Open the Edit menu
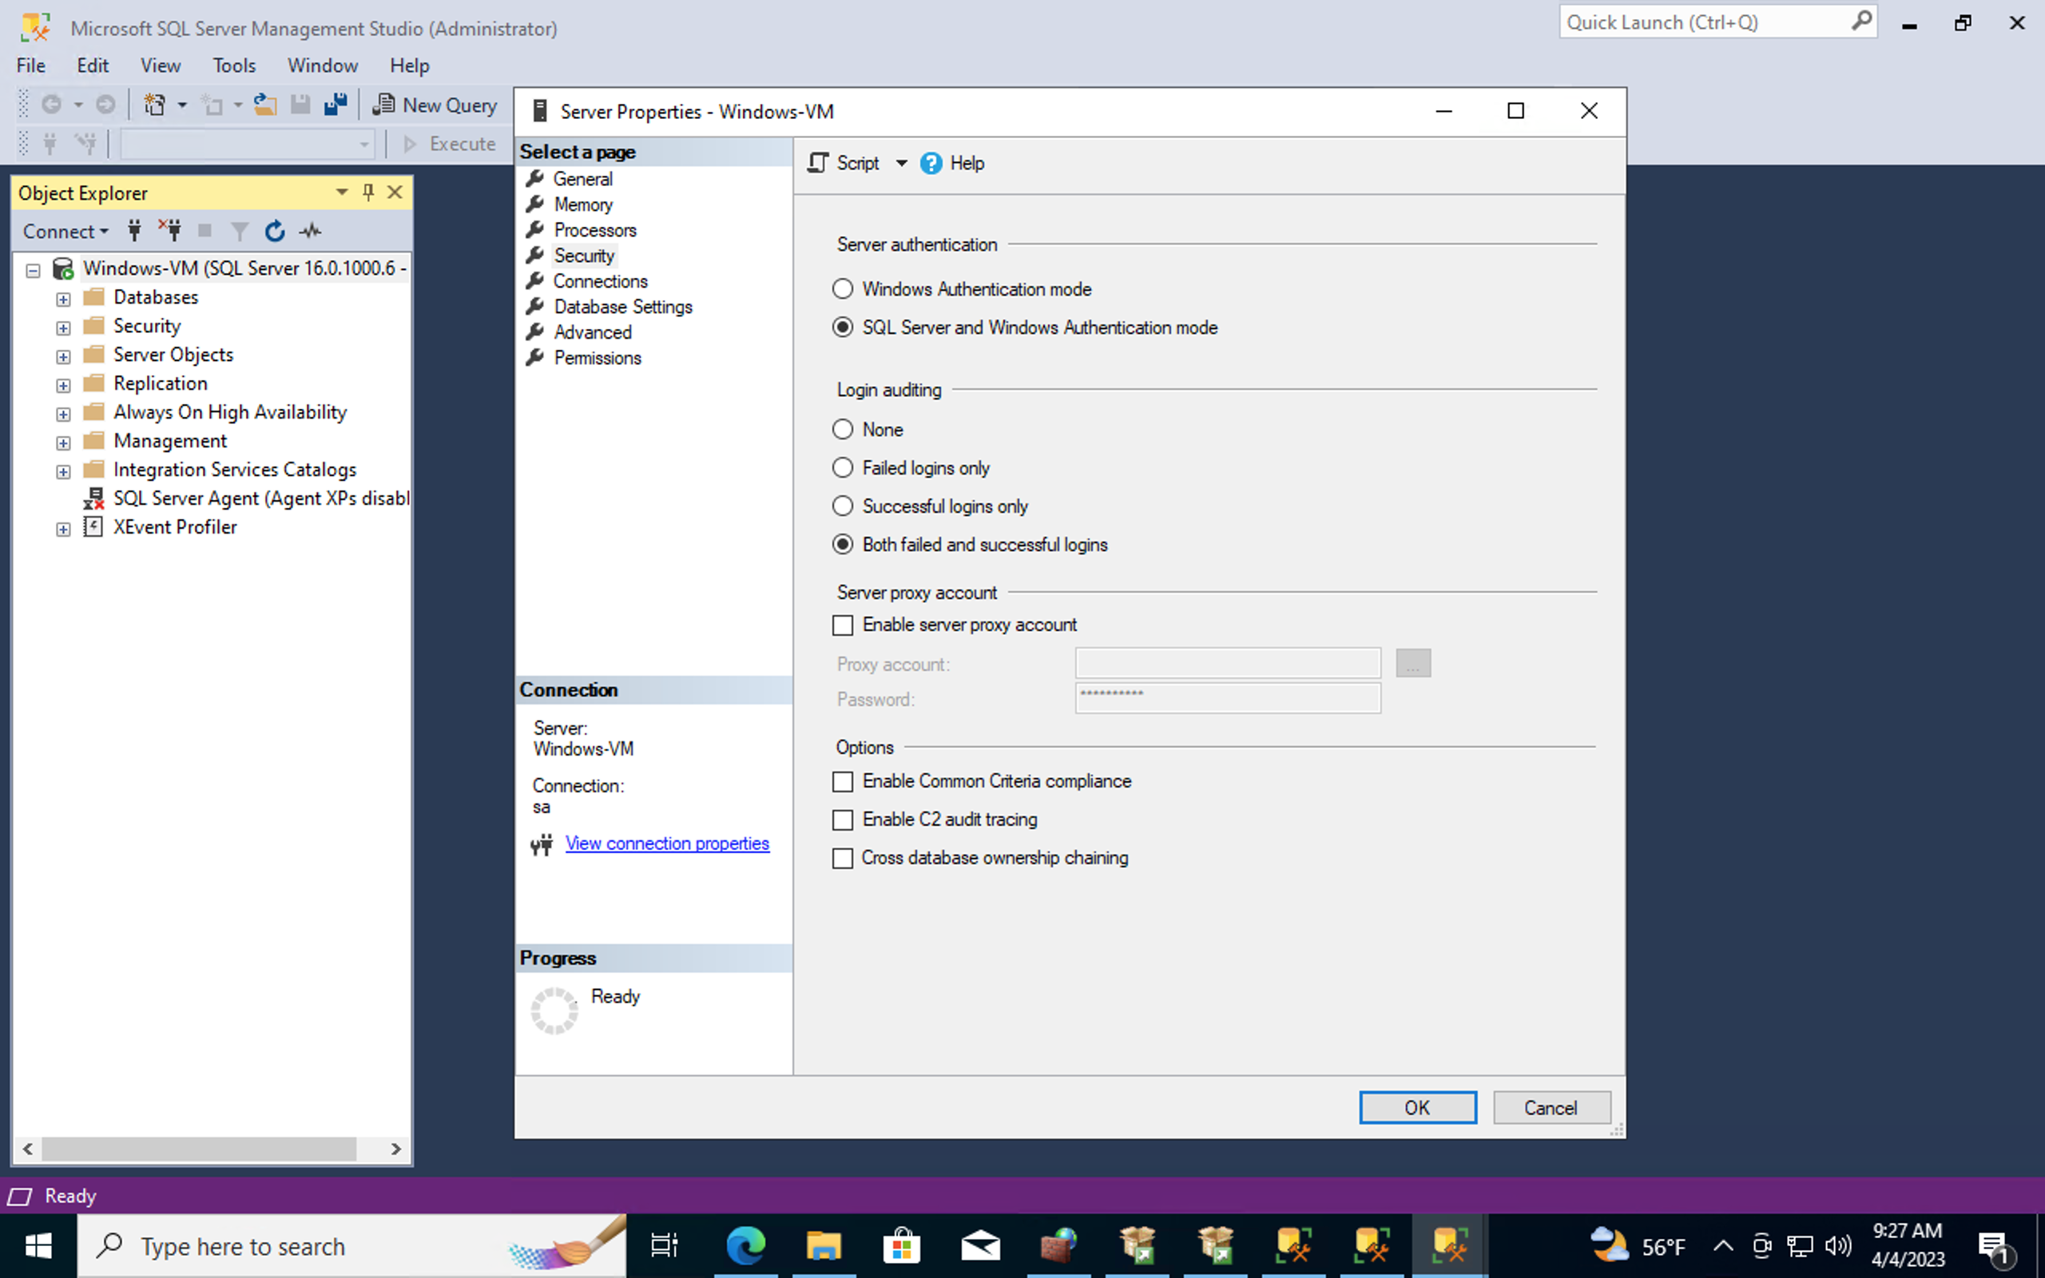Viewport: 2045px width, 1278px height. 92,65
